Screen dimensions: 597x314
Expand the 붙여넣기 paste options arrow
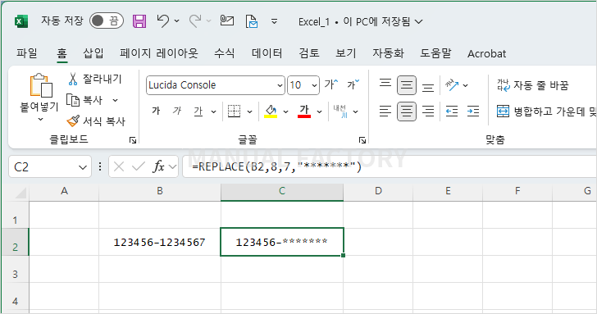[x=40, y=119]
